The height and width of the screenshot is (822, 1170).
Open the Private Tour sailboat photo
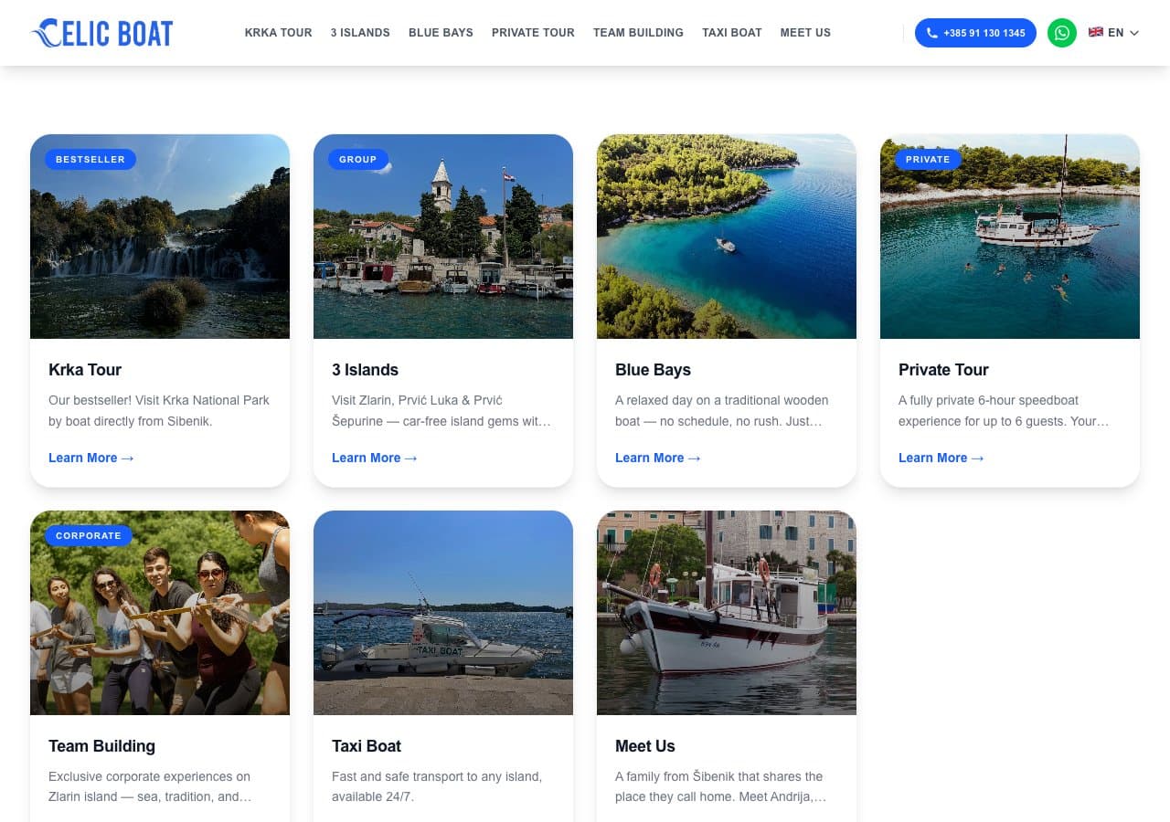(1010, 237)
